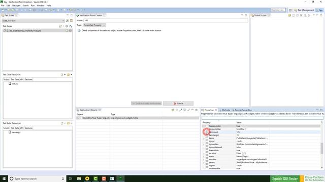The width and height of the screenshot is (325, 182).
Task: Open the File menu
Action: (x=3, y=6)
